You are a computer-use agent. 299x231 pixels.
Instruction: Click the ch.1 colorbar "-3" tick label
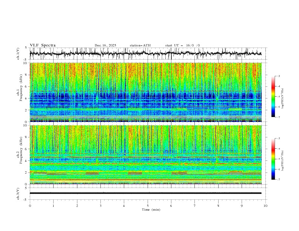point(278,76)
